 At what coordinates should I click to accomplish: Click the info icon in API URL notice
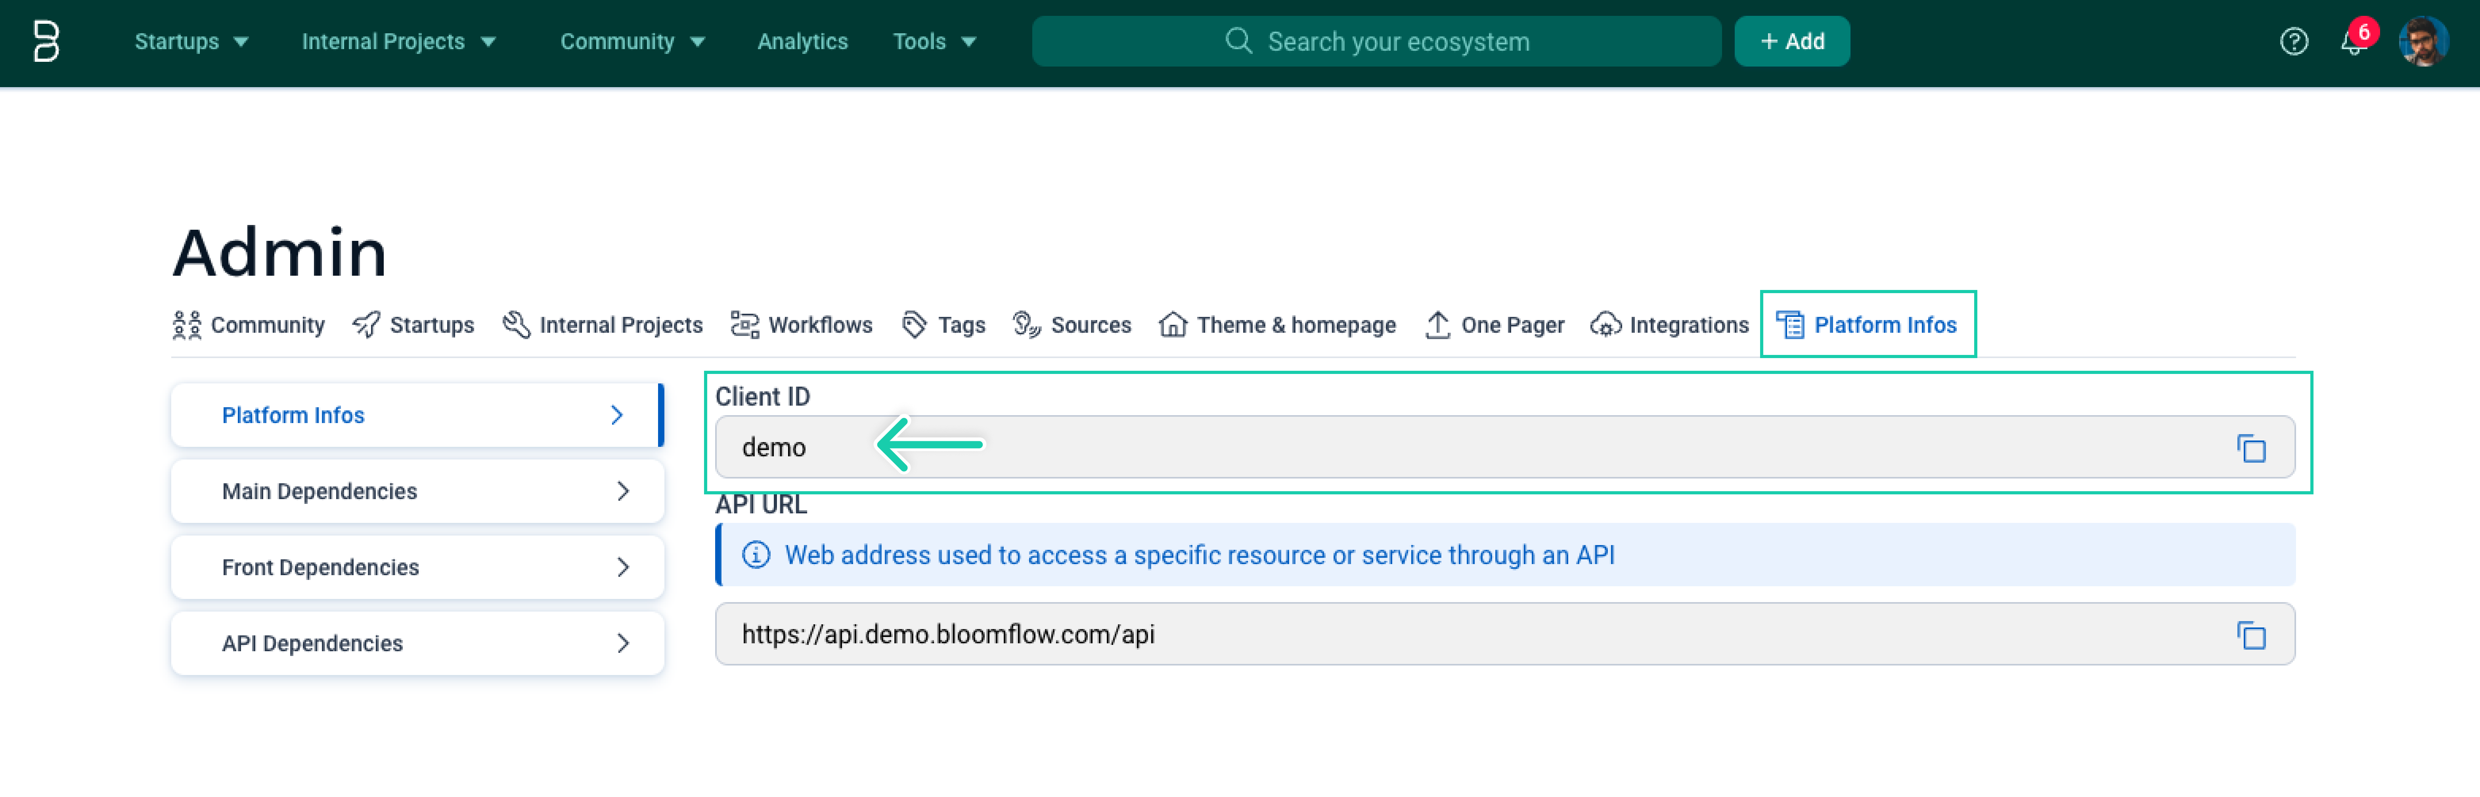pyautogui.click(x=756, y=555)
